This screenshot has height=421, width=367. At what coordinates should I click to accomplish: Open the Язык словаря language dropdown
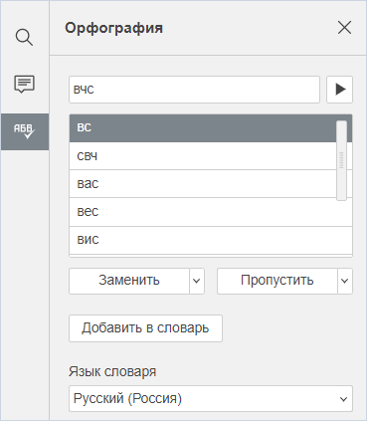[211, 399]
